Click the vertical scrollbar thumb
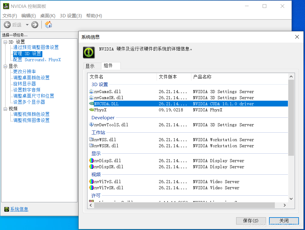The height and width of the screenshot is (230, 305). [x=291, y=118]
